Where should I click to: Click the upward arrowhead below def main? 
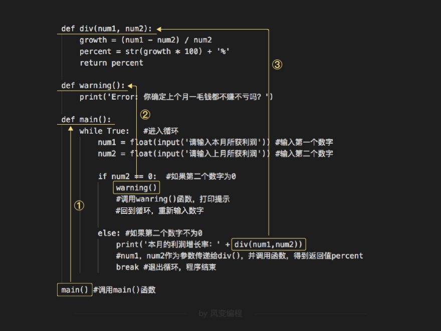click(x=71, y=129)
